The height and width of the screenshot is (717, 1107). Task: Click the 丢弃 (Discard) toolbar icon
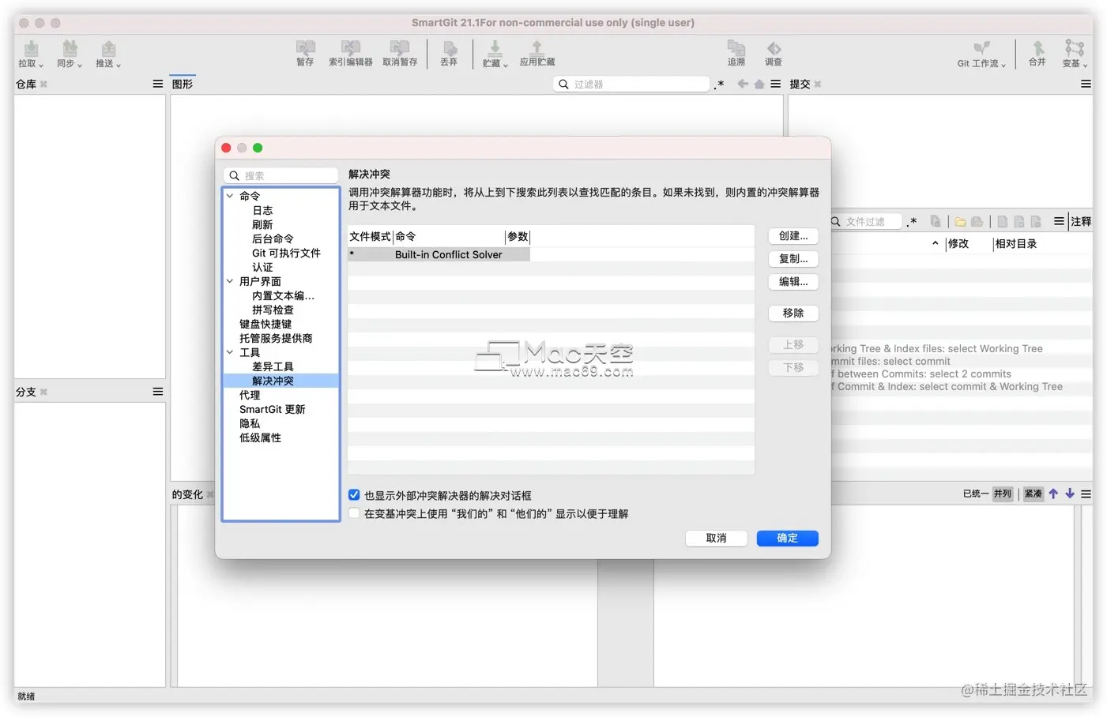[449, 48]
